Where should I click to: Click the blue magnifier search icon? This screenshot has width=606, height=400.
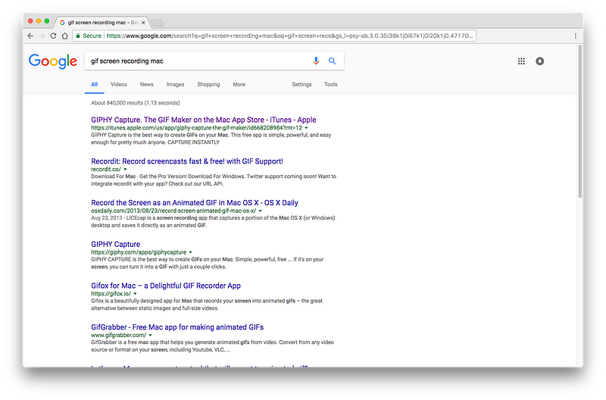coord(332,61)
